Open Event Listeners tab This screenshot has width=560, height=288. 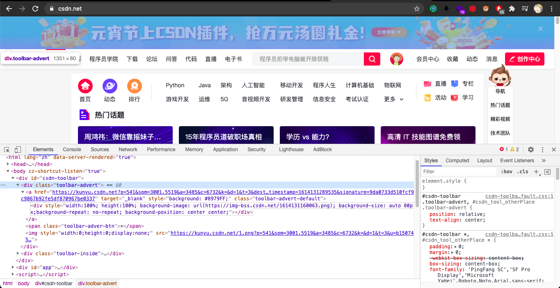click(517, 161)
